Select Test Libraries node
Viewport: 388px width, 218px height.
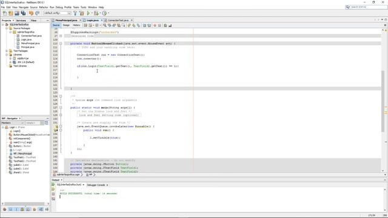pos(20,66)
